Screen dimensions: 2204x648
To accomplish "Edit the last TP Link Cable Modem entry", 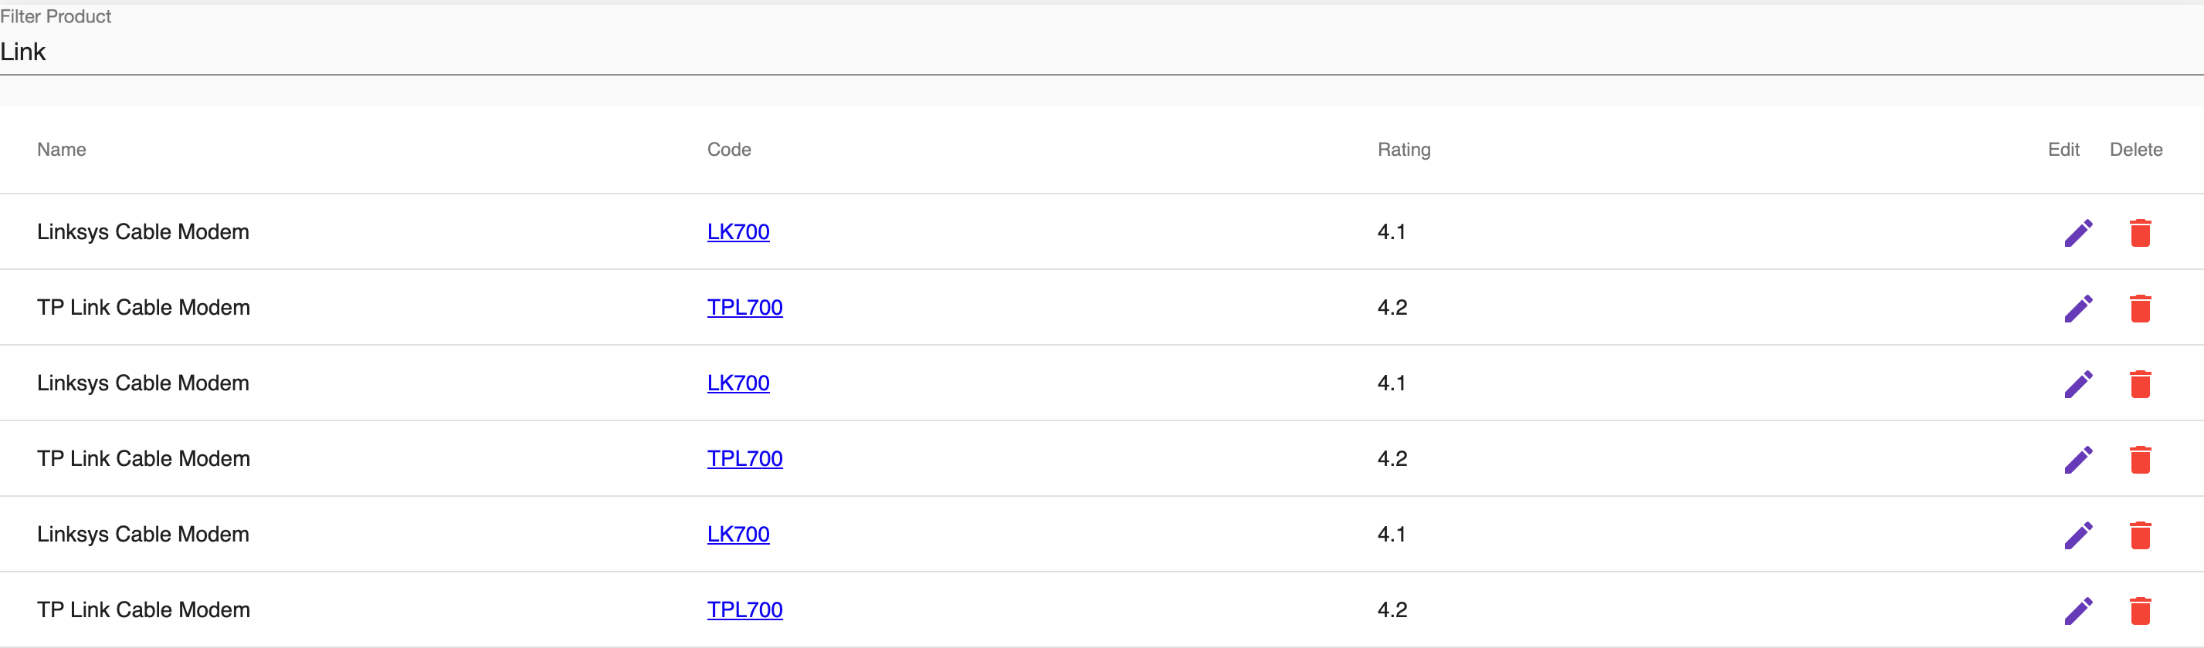I will click(x=2078, y=609).
